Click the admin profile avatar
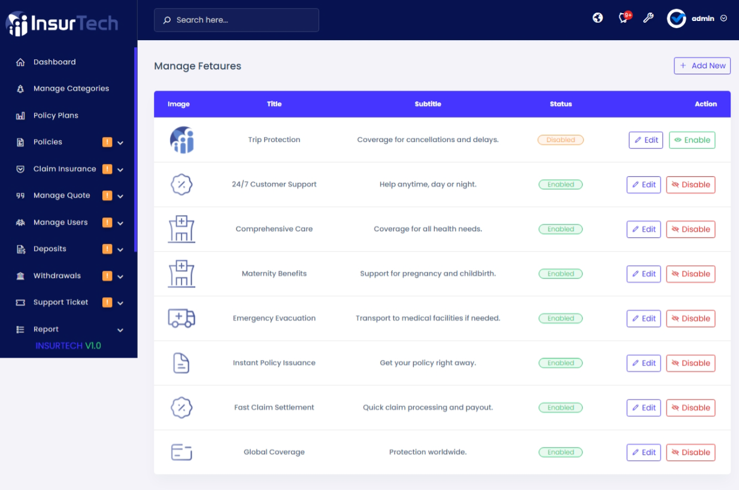The image size is (739, 490). coord(677,19)
